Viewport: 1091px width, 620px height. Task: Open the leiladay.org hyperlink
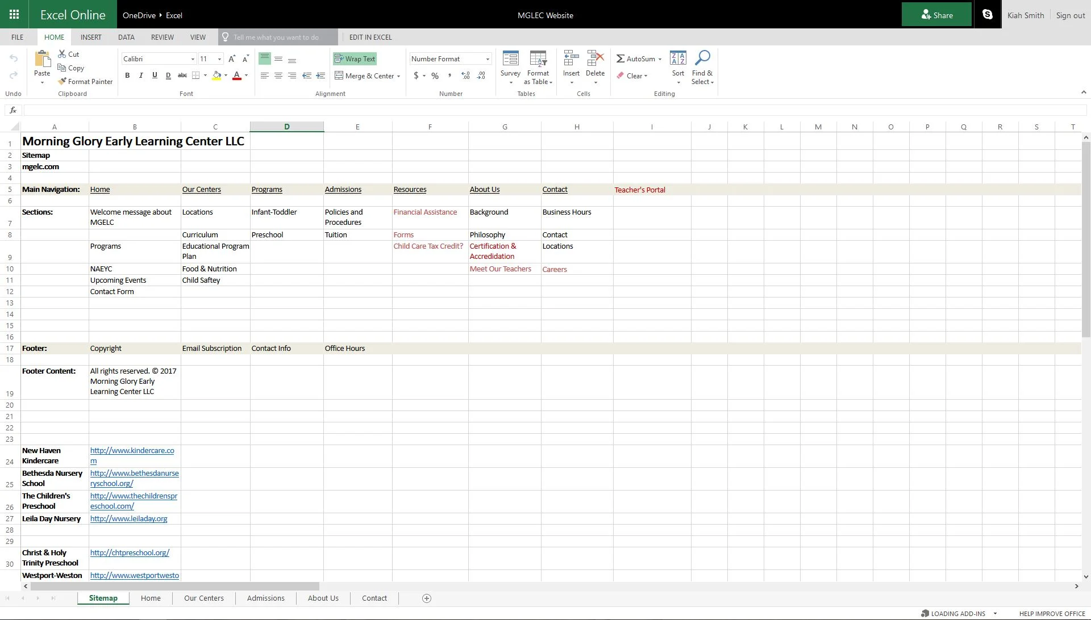pyautogui.click(x=129, y=518)
